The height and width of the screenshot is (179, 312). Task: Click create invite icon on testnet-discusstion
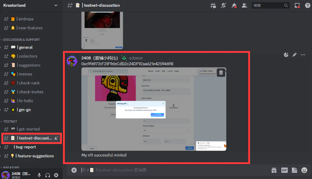click(56, 138)
